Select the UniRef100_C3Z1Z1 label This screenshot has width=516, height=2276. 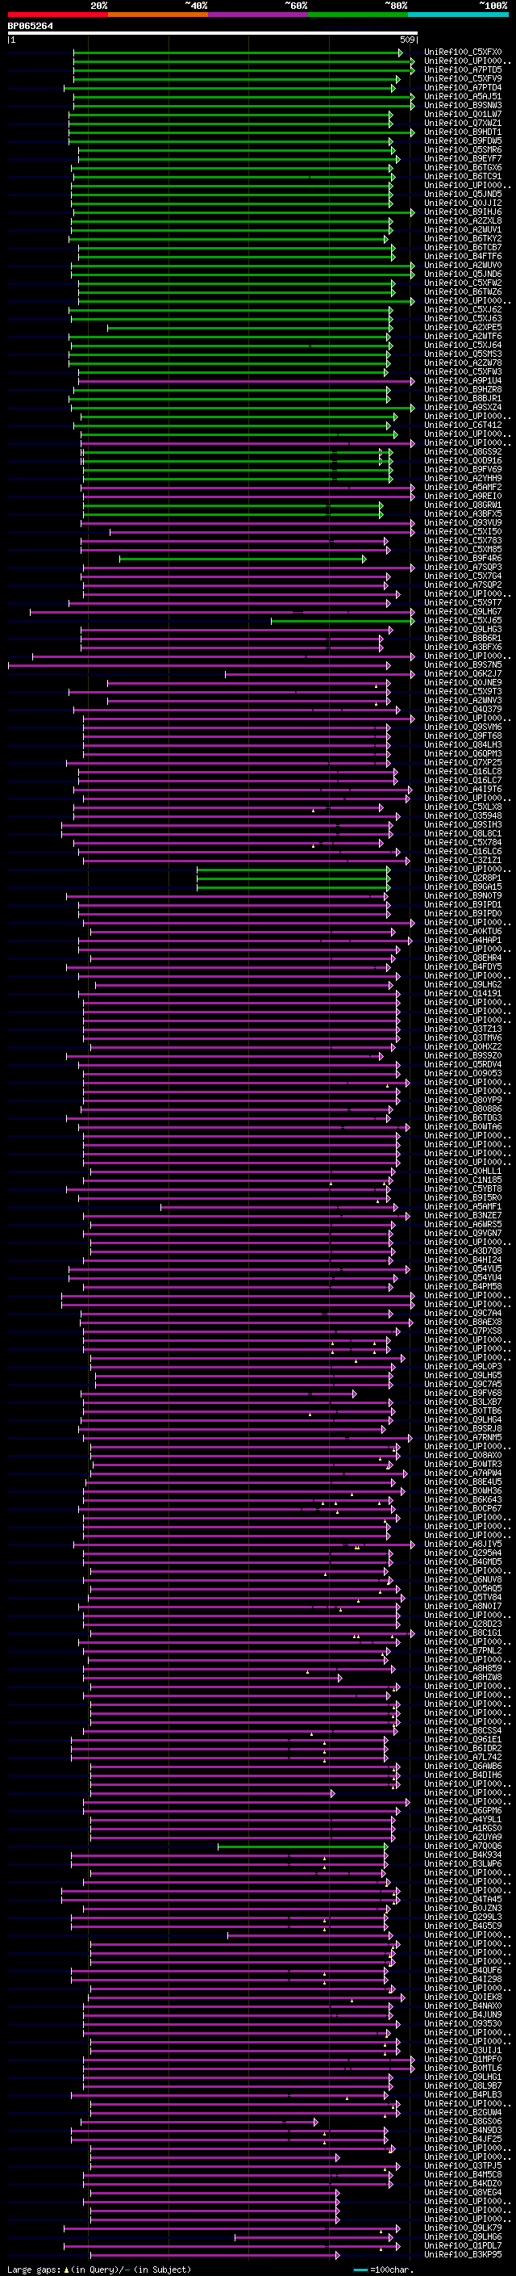[x=463, y=860]
